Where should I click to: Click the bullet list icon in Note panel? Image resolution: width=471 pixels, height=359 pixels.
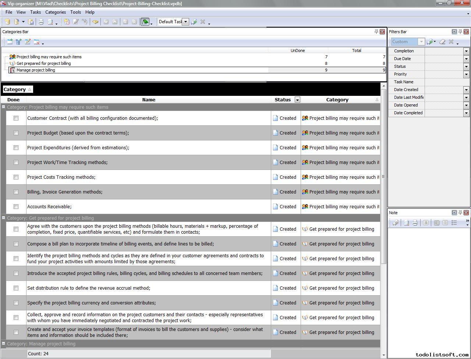(454, 223)
